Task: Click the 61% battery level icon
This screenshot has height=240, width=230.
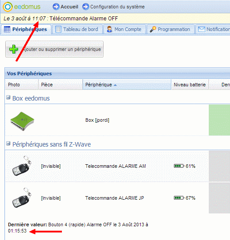Action: (179, 166)
